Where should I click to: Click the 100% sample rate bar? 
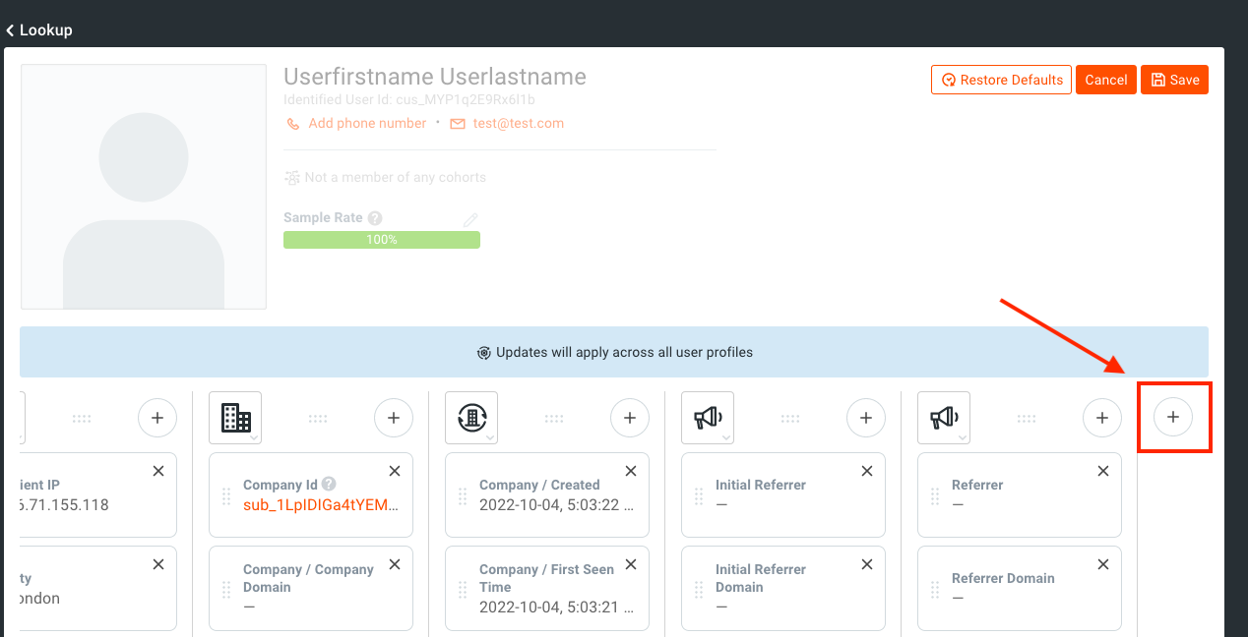pyautogui.click(x=381, y=240)
